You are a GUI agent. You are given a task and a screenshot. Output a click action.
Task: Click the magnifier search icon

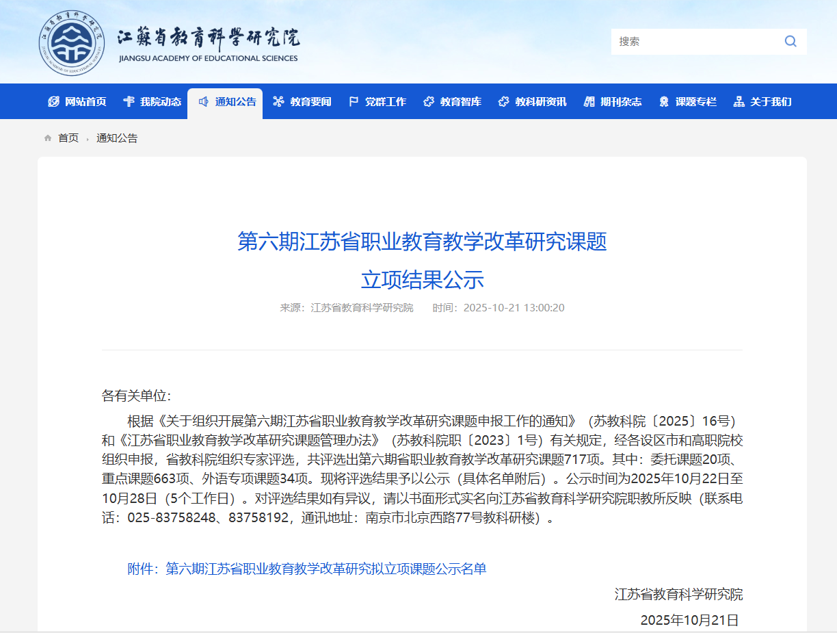point(790,41)
